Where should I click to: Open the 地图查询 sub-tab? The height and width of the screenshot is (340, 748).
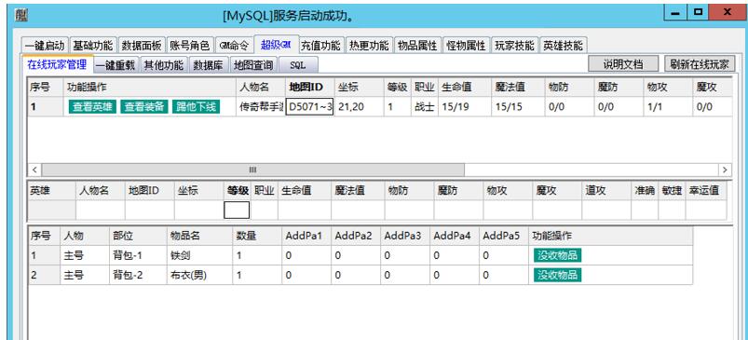(x=253, y=65)
